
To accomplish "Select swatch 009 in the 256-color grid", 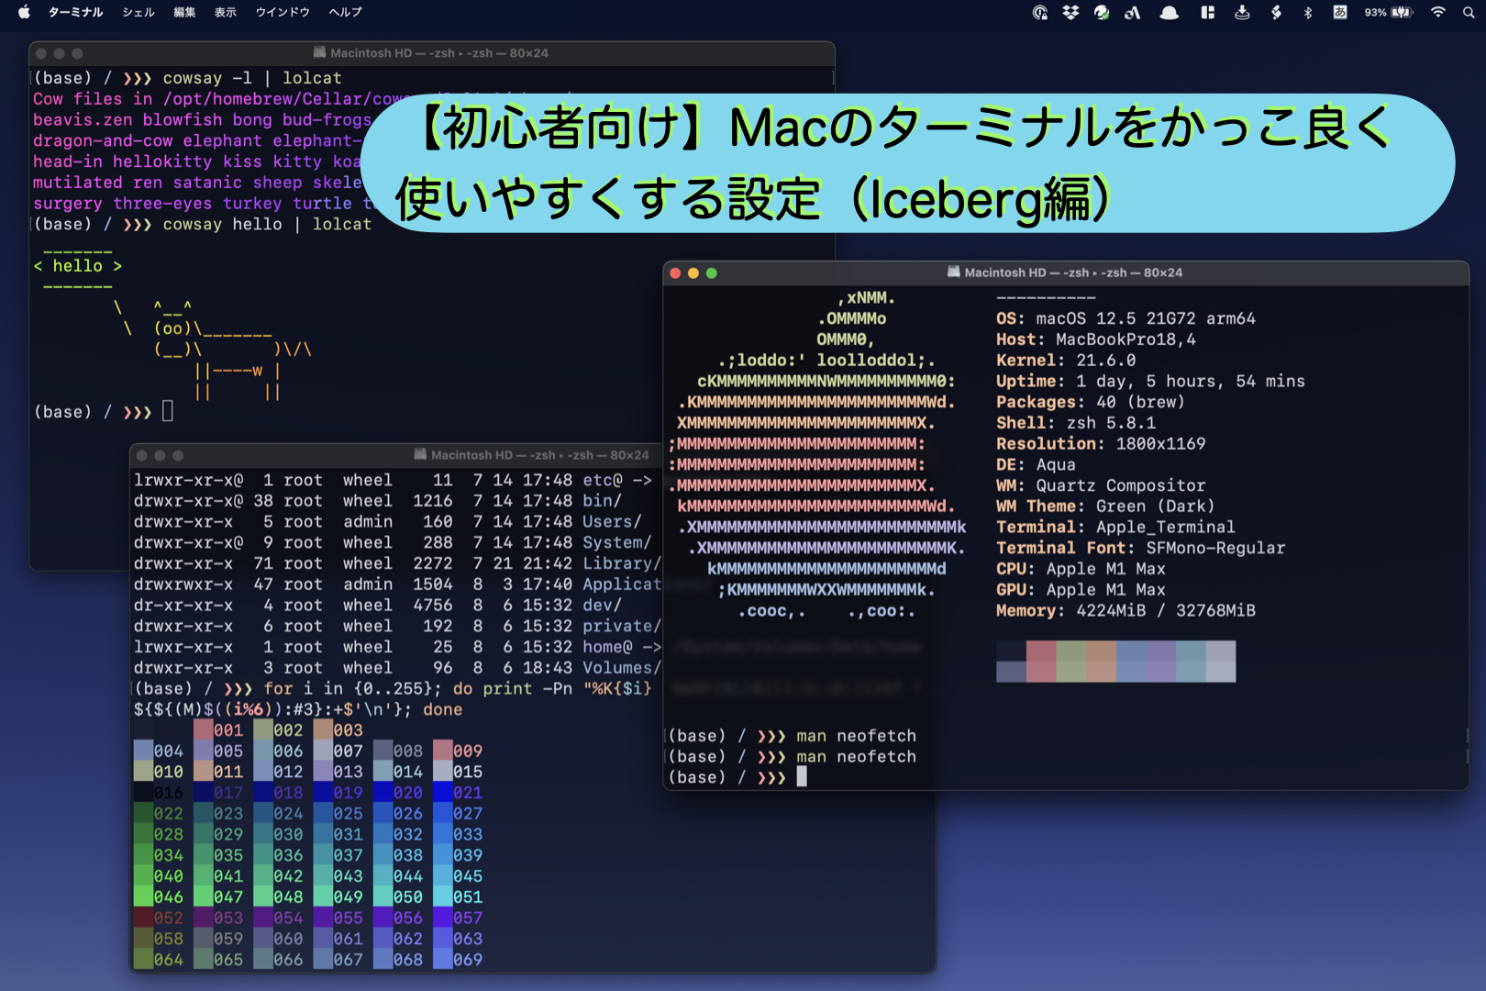I will click(x=443, y=751).
